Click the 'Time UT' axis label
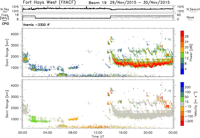This screenshot has height=138, width=200. point(98,137)
